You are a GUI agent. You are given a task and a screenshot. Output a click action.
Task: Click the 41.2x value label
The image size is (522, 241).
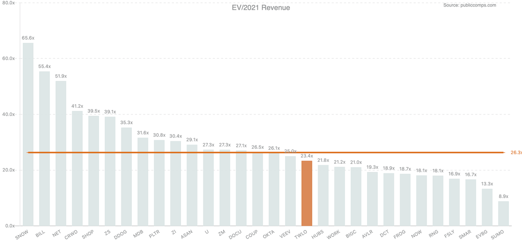click(x=77, y=106)
